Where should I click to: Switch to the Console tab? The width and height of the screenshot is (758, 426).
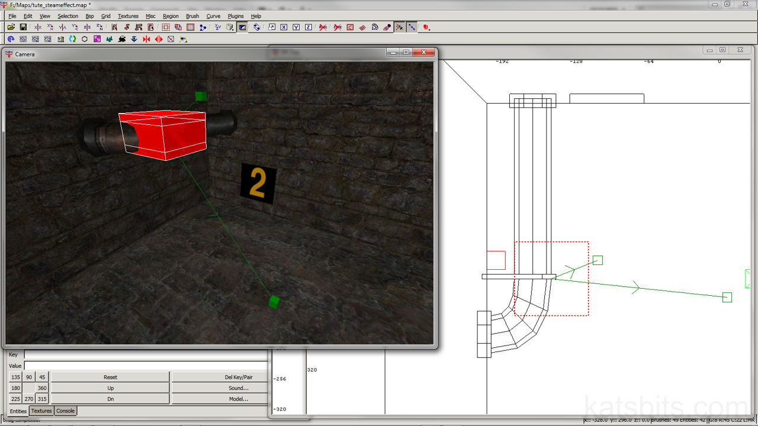[x=65, y=411]
